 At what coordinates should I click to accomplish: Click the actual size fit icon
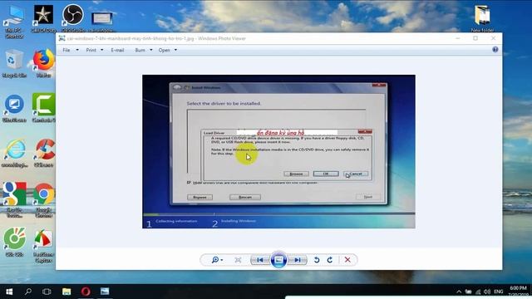[238, 260]
